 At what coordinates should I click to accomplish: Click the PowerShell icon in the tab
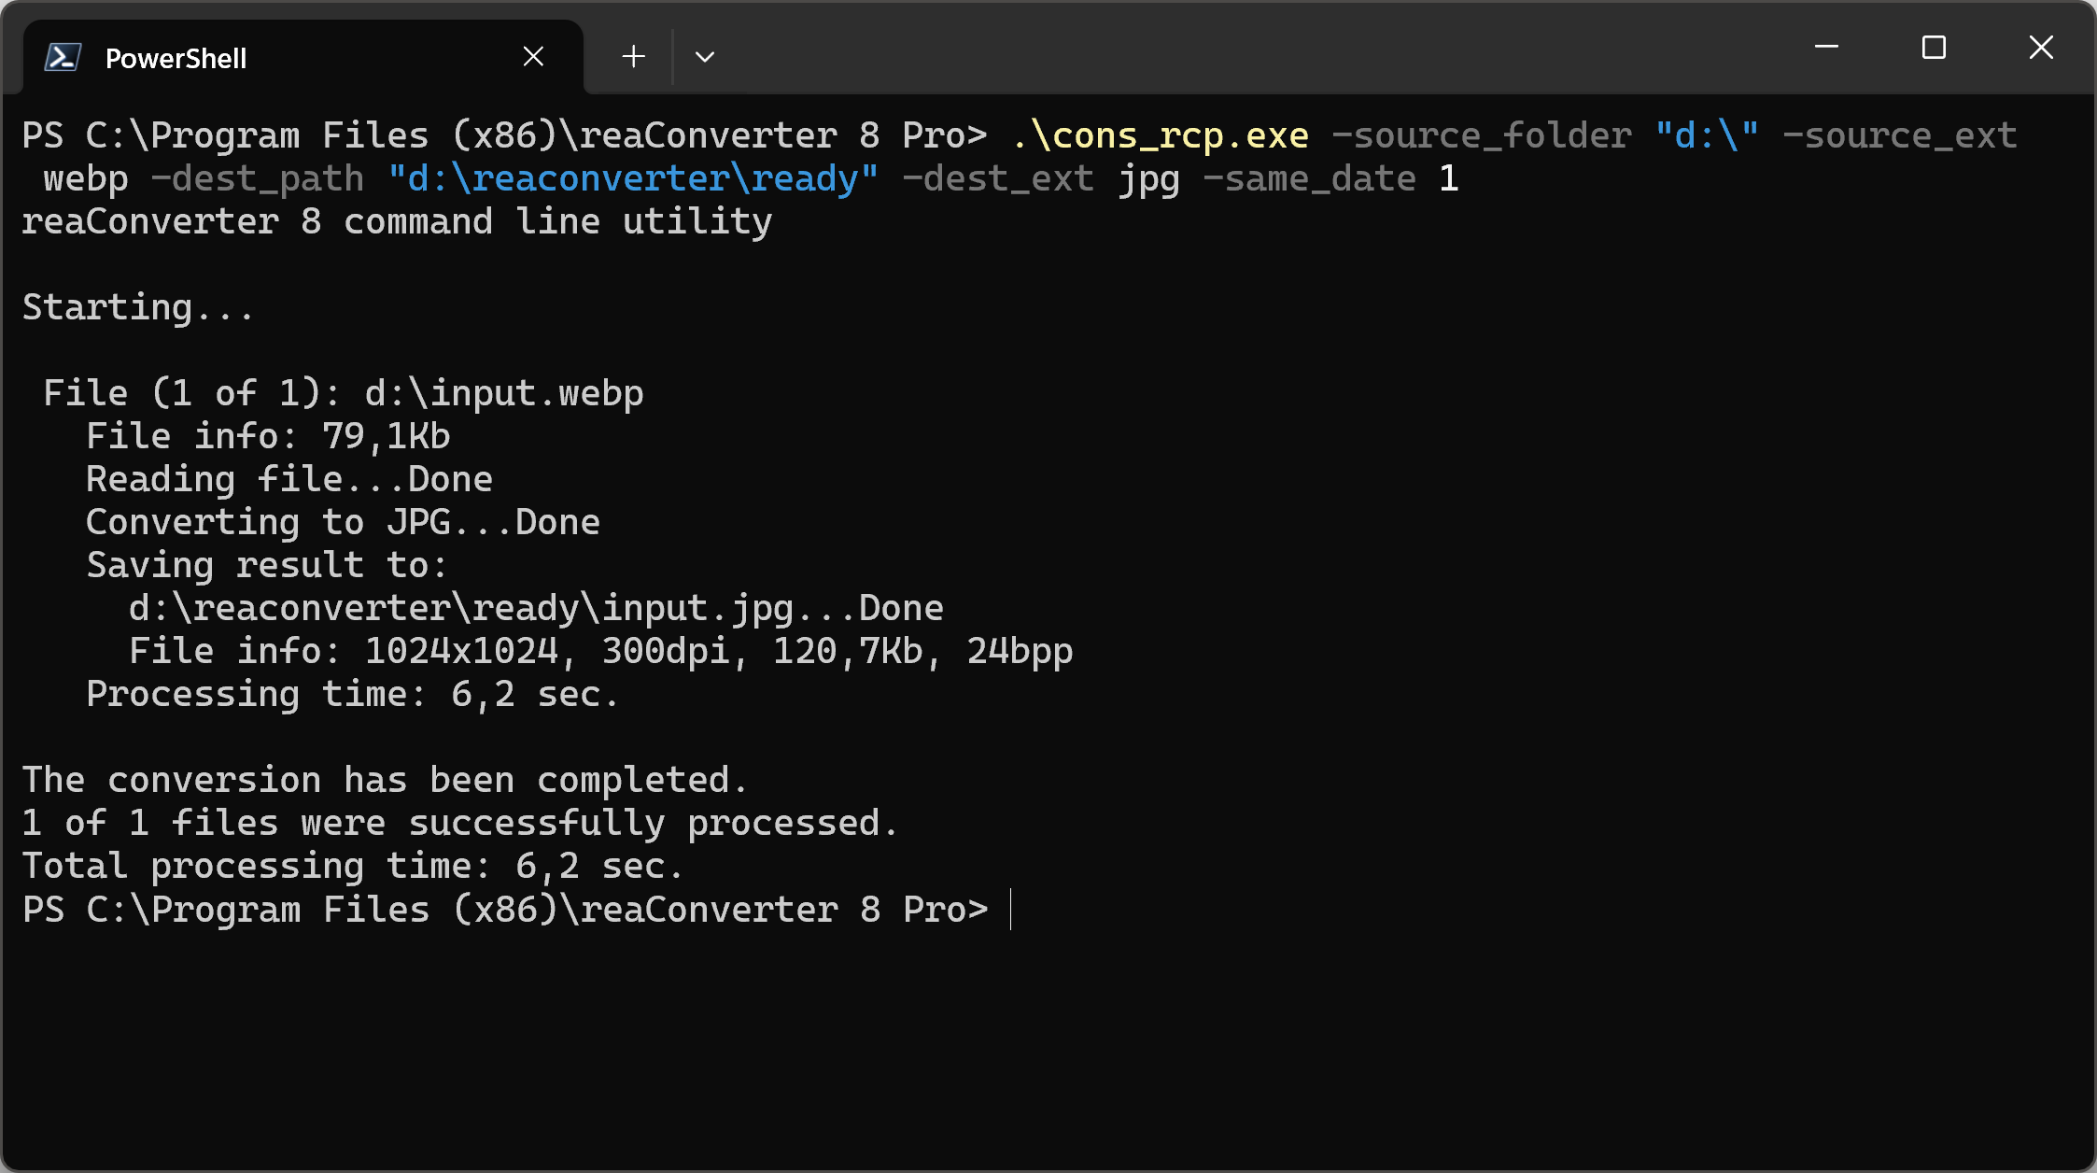tap(63, 57)
